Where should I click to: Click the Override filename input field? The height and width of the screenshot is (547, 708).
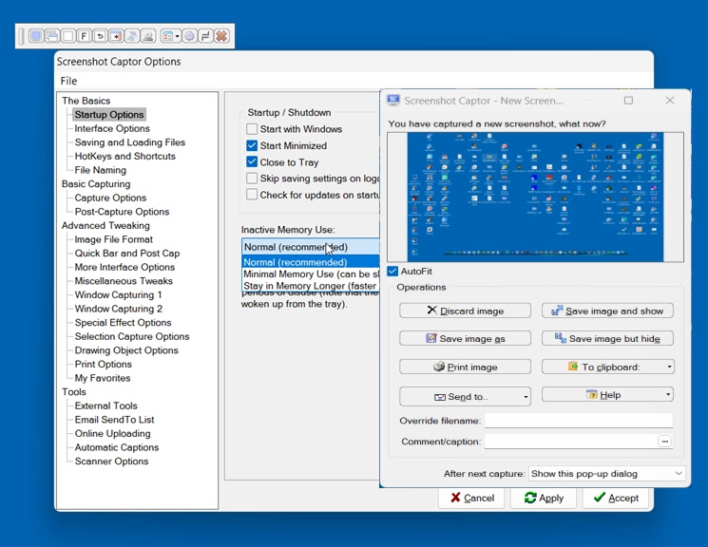(x=579, y=421)
